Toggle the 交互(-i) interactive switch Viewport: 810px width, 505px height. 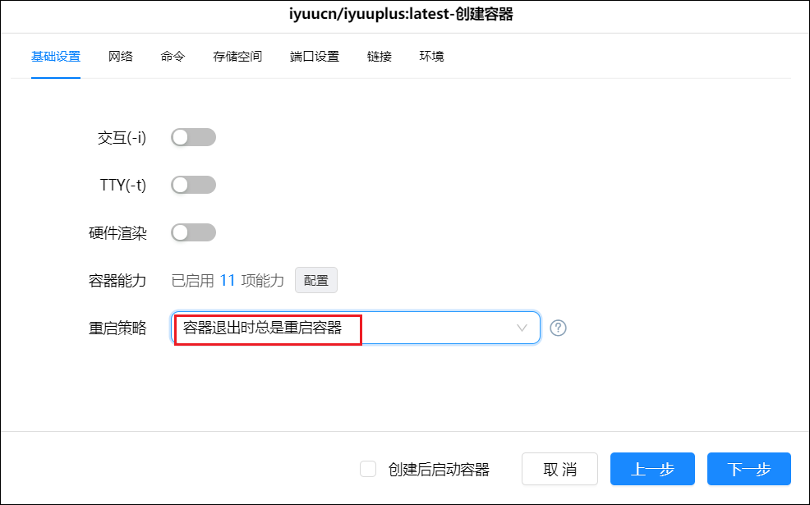pos(193,137)
